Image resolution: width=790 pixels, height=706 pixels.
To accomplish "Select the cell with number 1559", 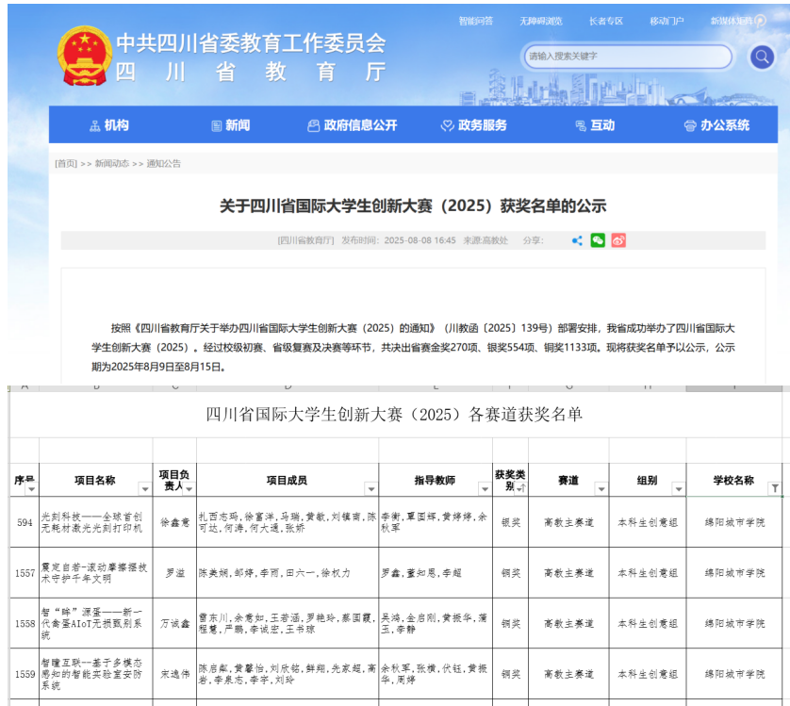I will coord(25,674).
